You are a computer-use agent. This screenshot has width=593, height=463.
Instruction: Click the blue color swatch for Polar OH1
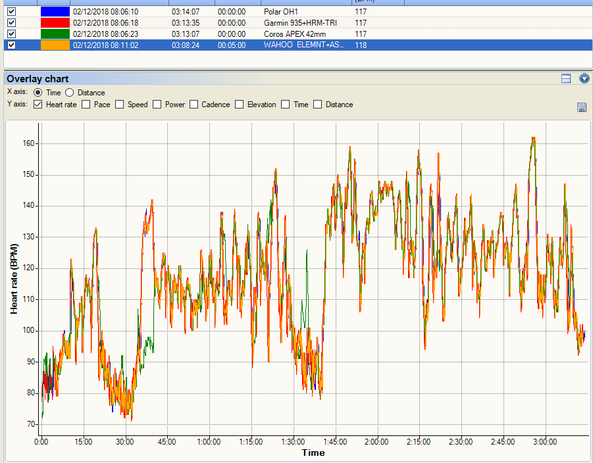(x=55, y=12)
